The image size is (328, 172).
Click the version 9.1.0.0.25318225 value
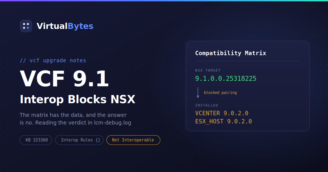226,79
